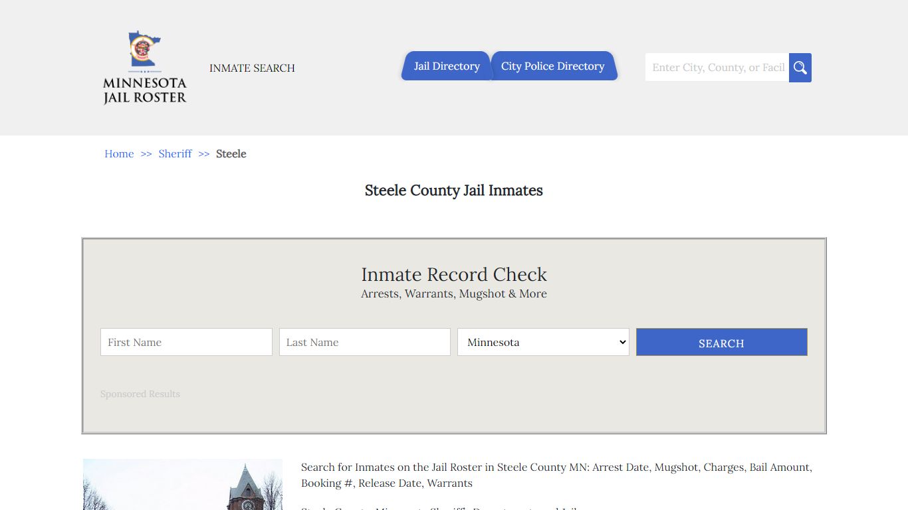Click the Minnesota Jail Roster logo
The height and width of the screenshot is (510, 908).
(x=145, y=68)
